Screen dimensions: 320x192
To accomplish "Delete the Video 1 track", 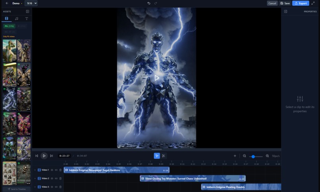I will pyautogui.click(x=60, y=170).
